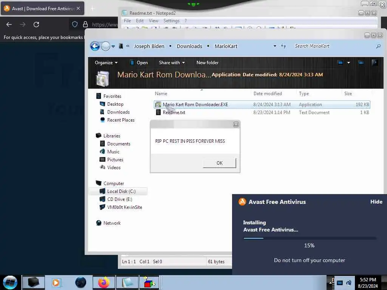Click the magnifier search icon in Explorer
The image size is (387, 290).
click(378, 46)
